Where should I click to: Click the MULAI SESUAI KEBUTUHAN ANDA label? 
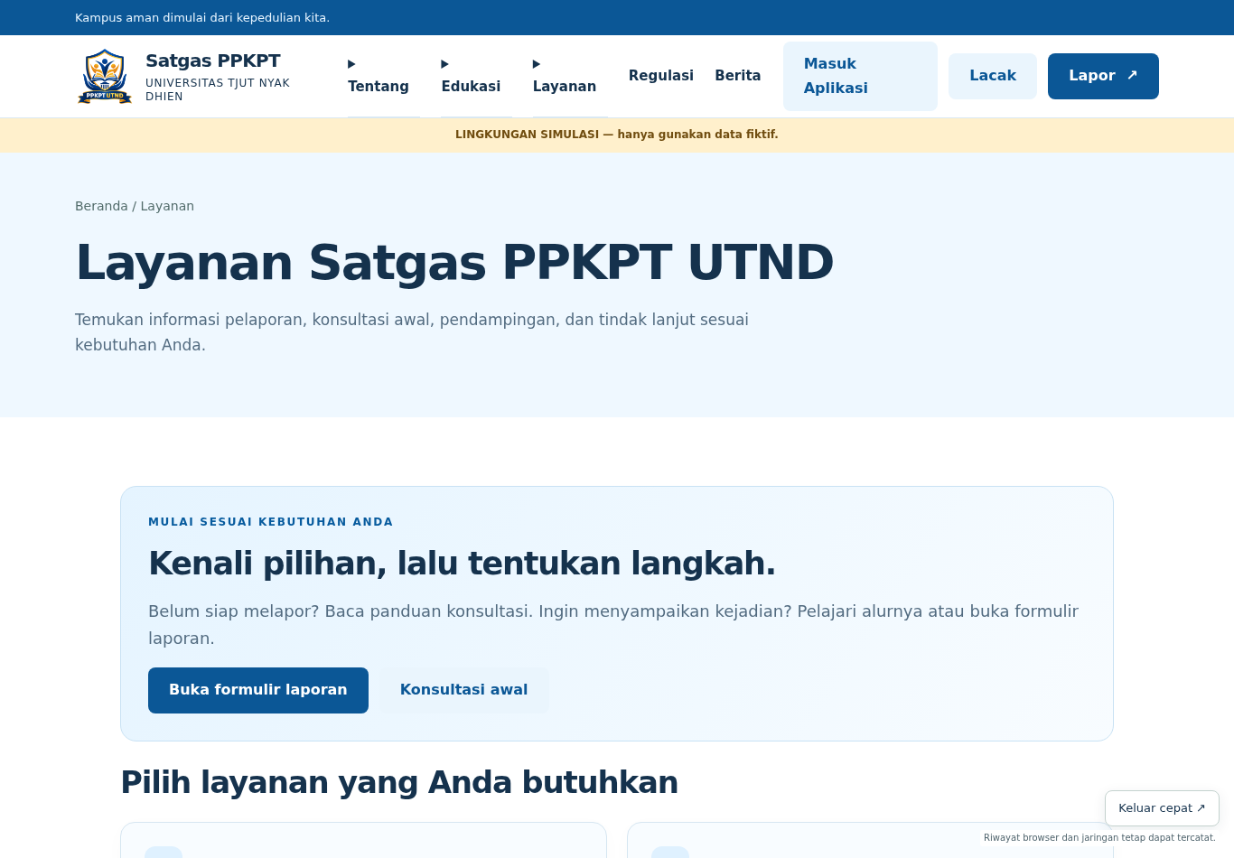point(271,522)
